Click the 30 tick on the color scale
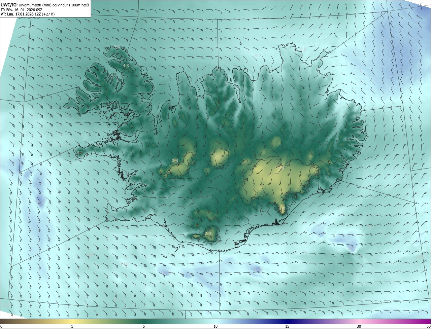431x329 pixels. point(359,326)
